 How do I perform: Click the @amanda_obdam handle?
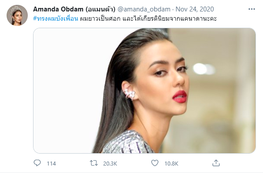pos(144,9)
